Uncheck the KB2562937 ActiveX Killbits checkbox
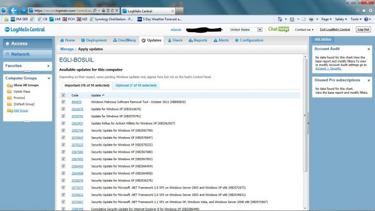This screenshot has width=375, height=211. pyautogui.click(x=63, y=123)
